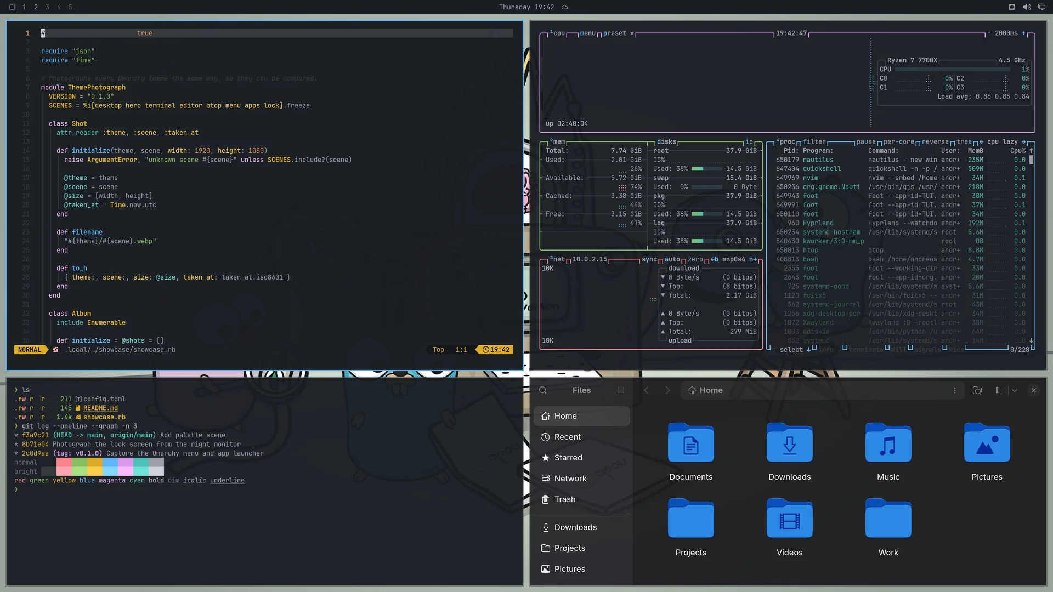Expand the view options dropdown arrow

point(1015,390)
